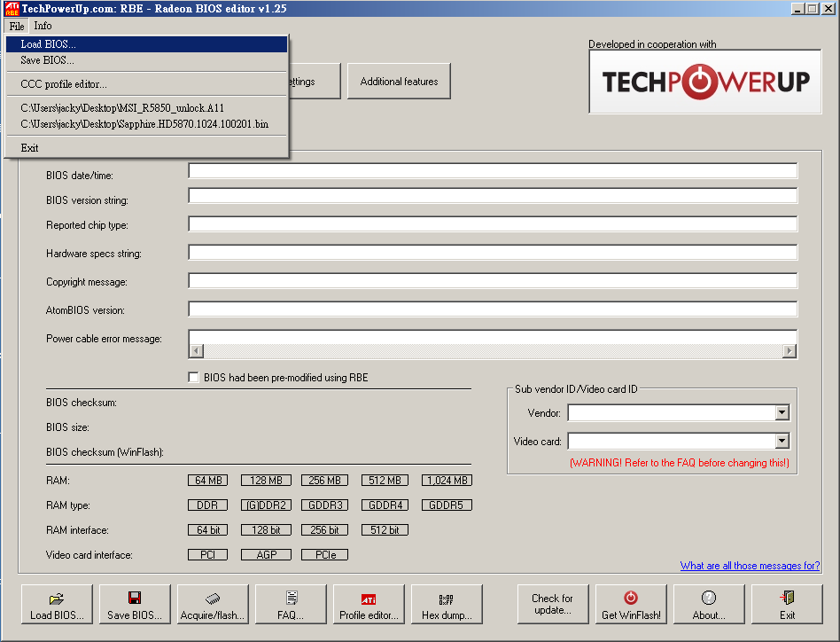The height and width of the screenshot is (642, 840).
Task: Click the Save BIOS floppy disk button
Action: point(135,604)
